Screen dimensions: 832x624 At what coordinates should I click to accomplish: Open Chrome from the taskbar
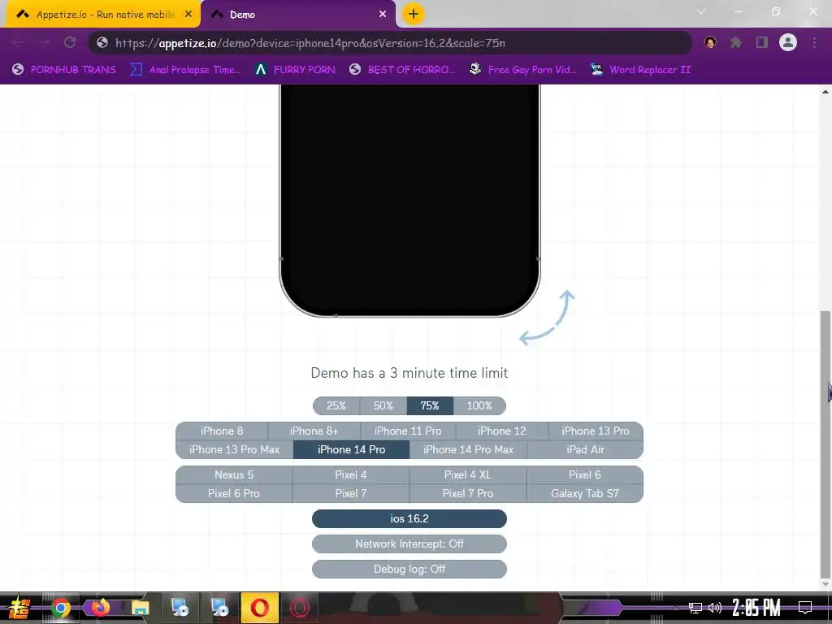coord(61,608)
